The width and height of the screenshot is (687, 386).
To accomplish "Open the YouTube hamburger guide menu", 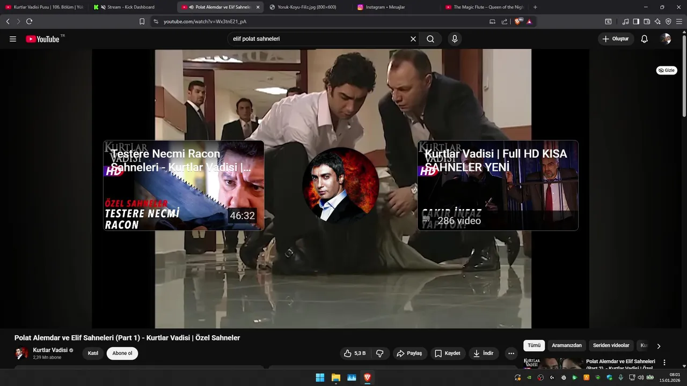I will tap(13, 39).
